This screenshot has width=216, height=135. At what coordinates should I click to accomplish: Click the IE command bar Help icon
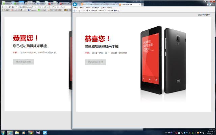tap(115, 10)
